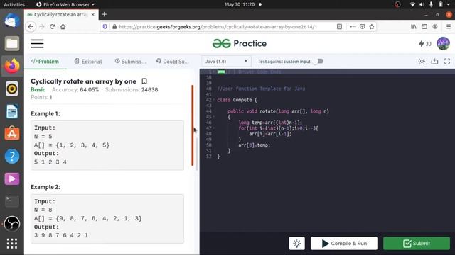Open LibreOffice Writer from the dock
The image size is (455, 255).
tap(12, 111)
